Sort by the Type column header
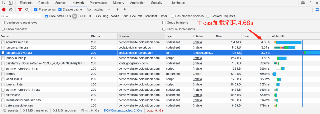 pos(179,36)
